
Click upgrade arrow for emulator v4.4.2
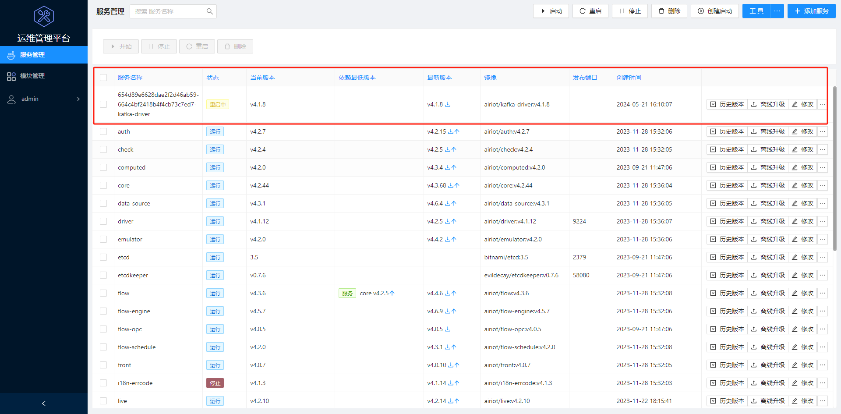tap(454, 239)
